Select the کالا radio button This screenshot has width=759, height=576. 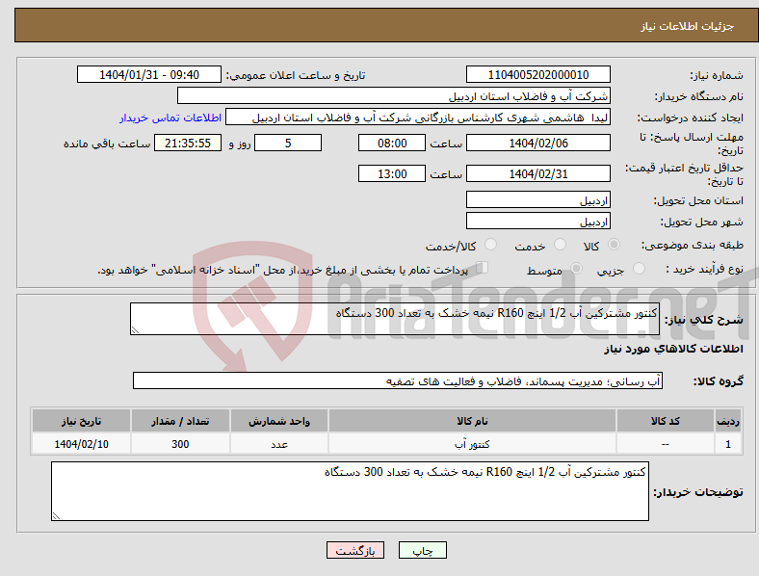614,245
